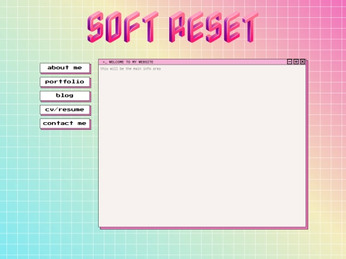Click the 'WELCOME TO MY WEBSITE' title bar
The image size is (346, 259).
202,62
